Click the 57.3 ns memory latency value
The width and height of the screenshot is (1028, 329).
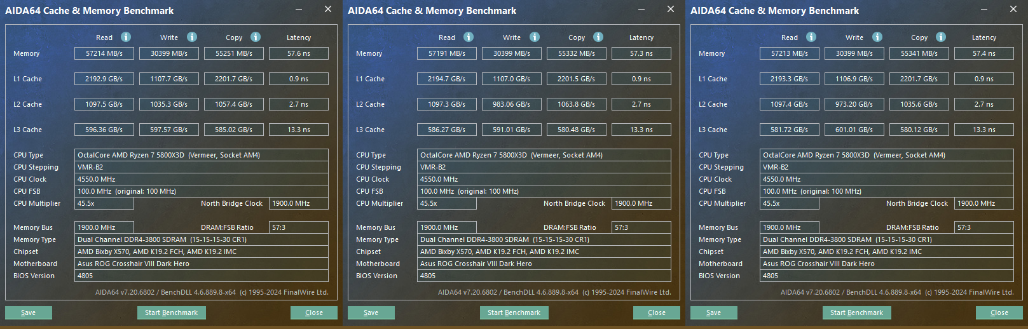coord(641,53)
